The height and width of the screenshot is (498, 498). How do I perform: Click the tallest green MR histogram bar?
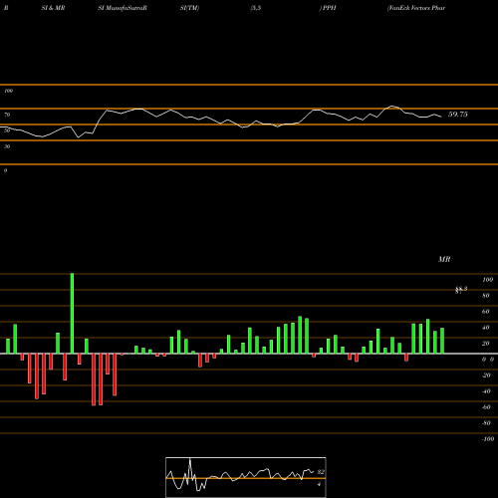pyautogui.click(x=72, y=314)
